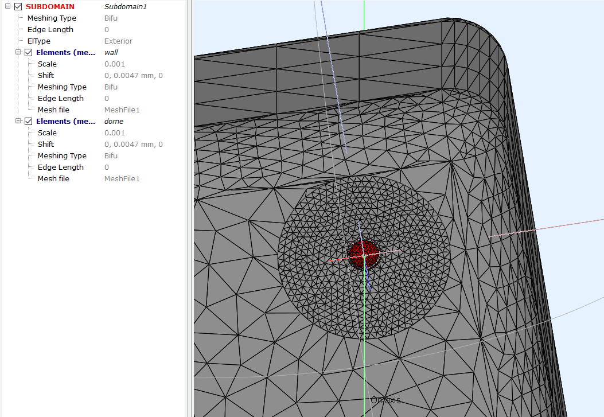
Task: Click Mesh file under dome
Action: click(x=53, y=178)
